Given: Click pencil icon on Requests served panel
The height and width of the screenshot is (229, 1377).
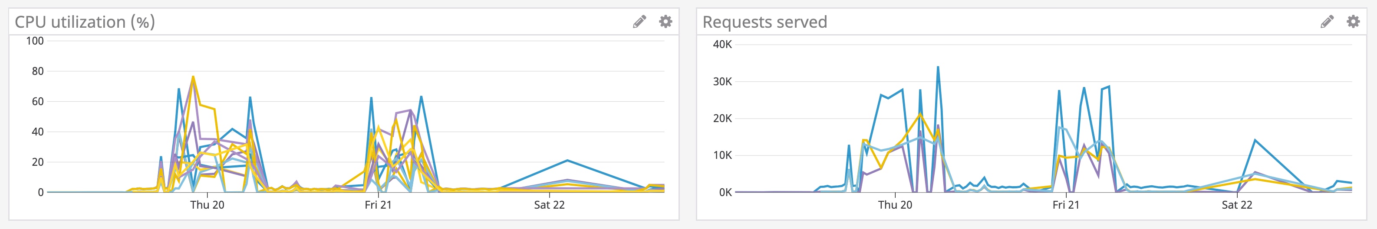Looking at the screenshot, I should (1327, 22).
